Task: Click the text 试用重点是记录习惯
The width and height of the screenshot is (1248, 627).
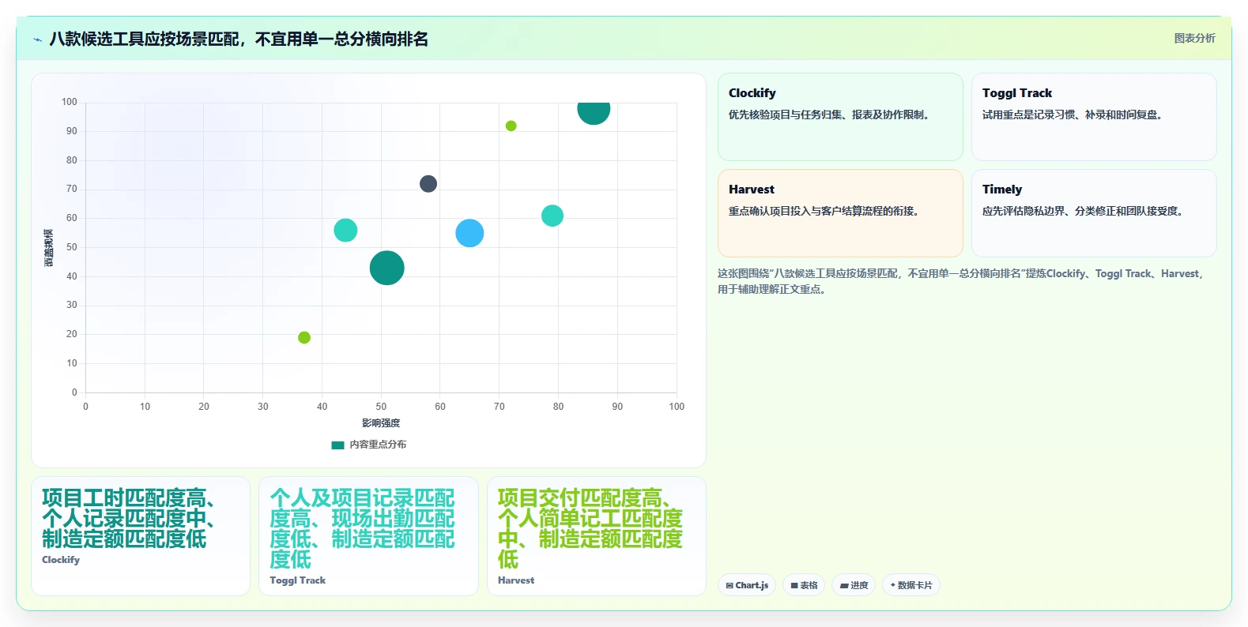Action: (x=1073, y=115)
